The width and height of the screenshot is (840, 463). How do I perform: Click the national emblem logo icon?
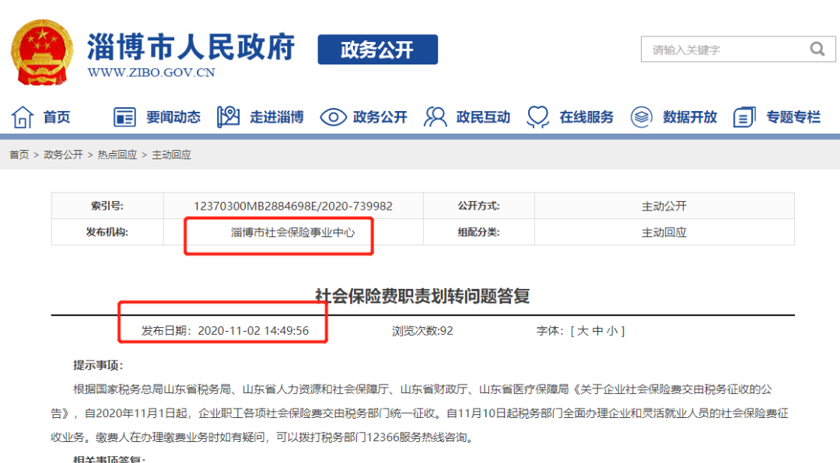[x=40, y=49]
